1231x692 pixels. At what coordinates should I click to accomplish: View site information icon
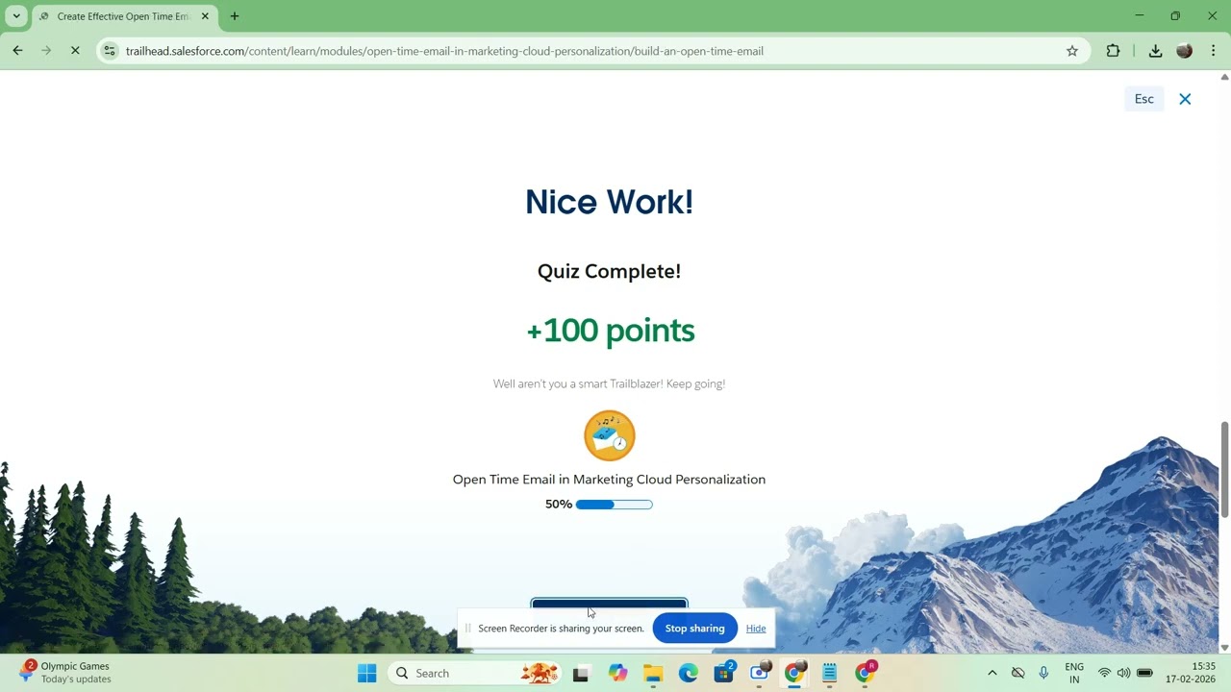point(110,51)
